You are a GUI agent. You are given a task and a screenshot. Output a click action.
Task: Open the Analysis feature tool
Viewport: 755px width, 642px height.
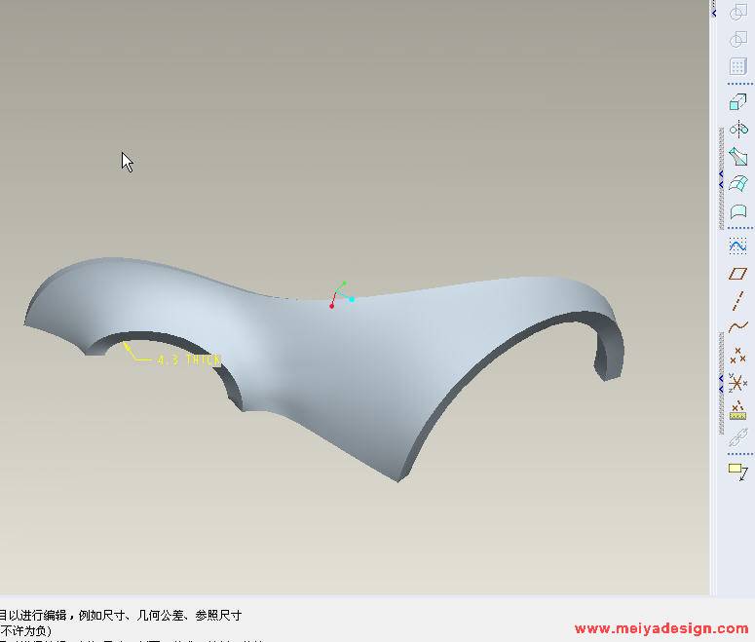click(738, 410)
